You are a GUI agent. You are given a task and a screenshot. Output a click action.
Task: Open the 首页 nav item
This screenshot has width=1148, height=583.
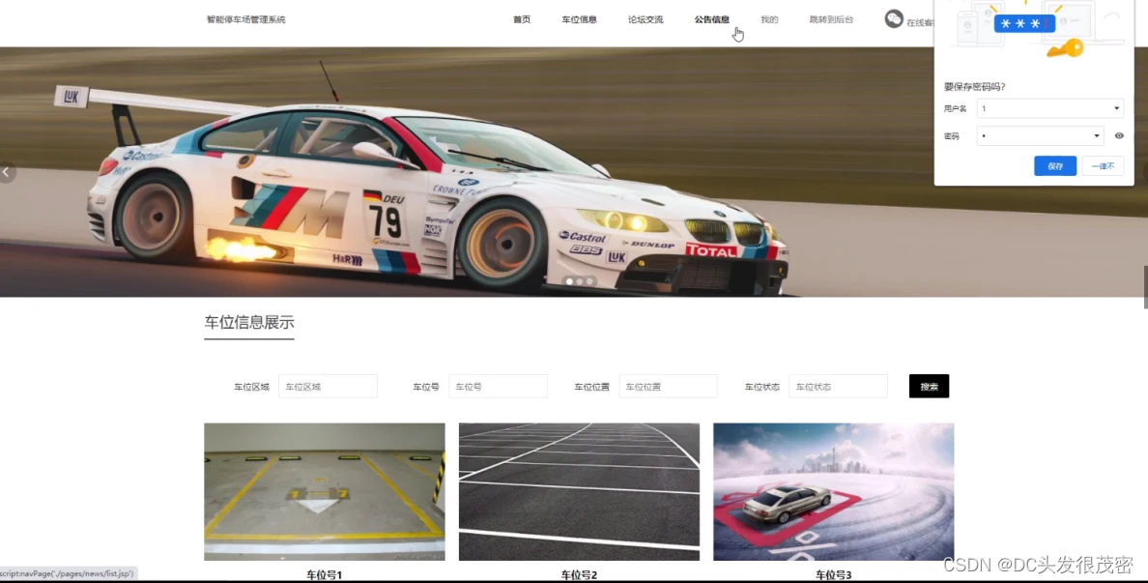tap(522, 19)
